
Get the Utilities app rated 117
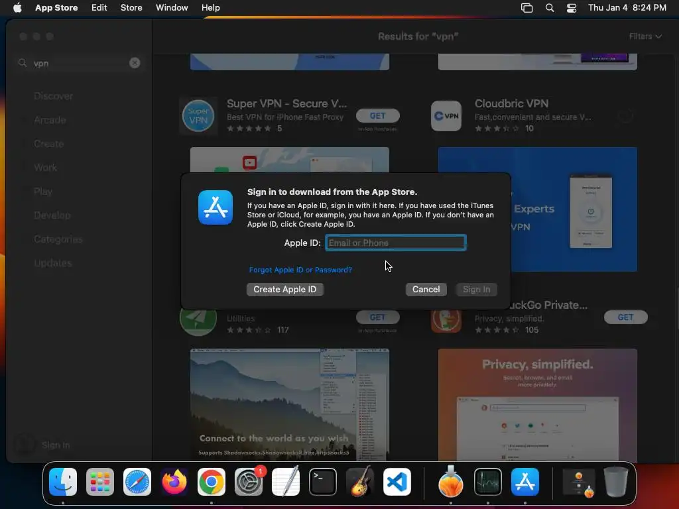pos(377,317)
